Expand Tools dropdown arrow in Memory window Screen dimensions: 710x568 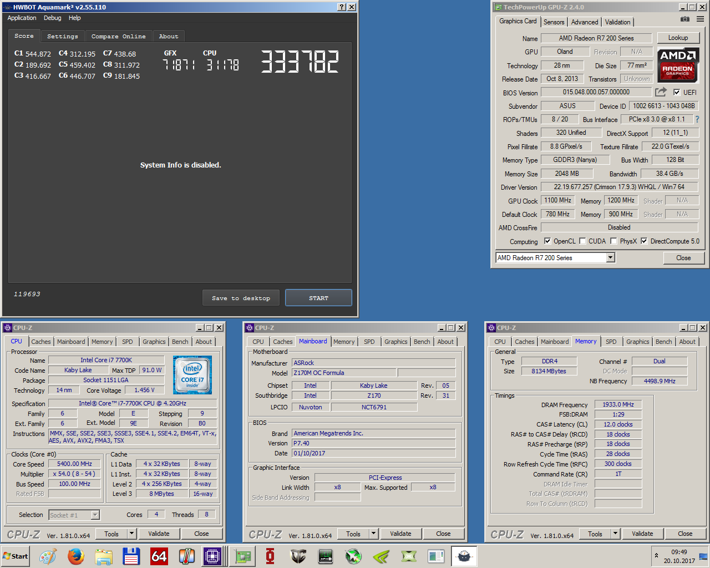[x=615, y=534]
